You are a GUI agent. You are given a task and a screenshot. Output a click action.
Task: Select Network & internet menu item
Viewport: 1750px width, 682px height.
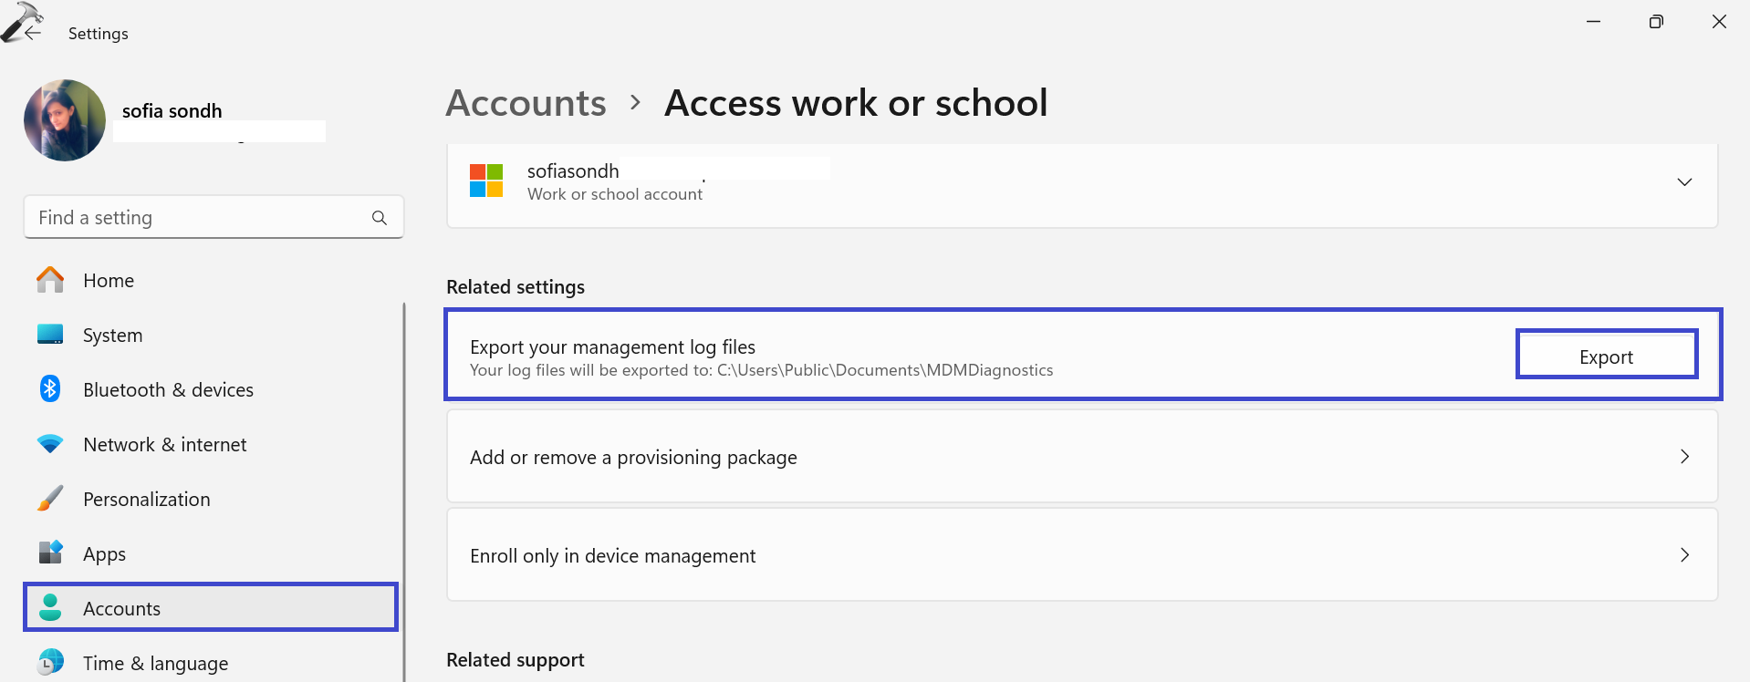pos(164,445)
